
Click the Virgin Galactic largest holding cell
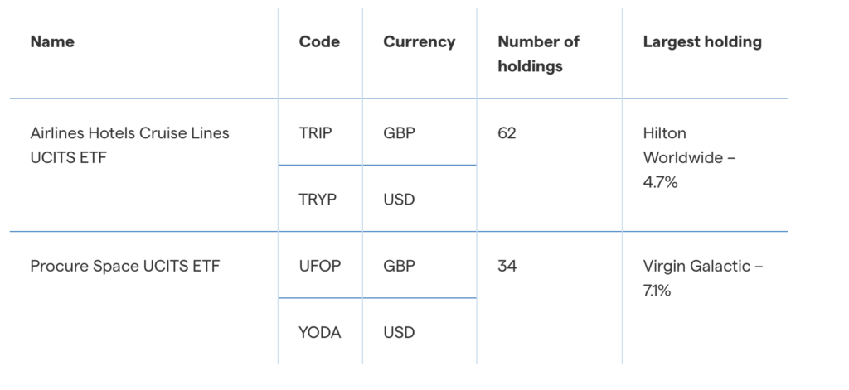[x=703, y=278]
